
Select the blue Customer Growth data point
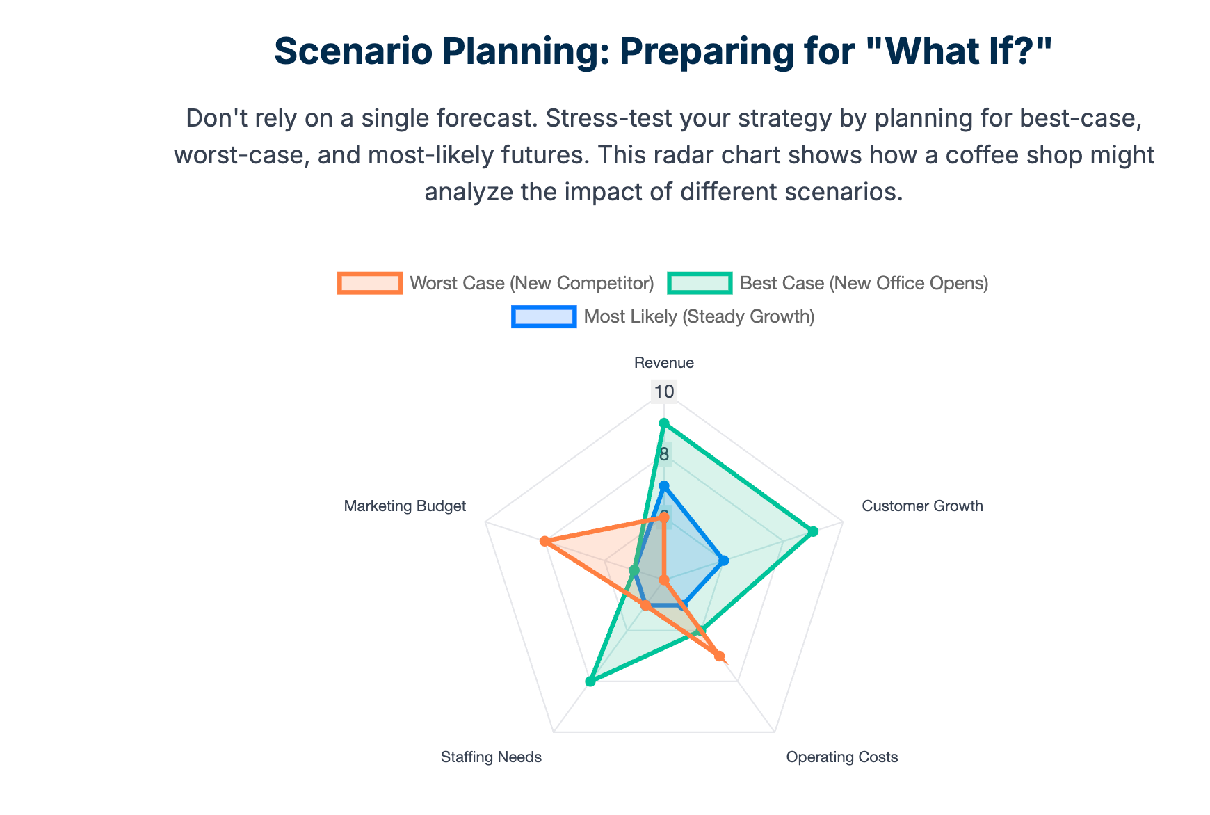(724, 560)
